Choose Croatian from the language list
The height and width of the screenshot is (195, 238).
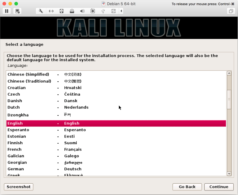pos(116,88)
